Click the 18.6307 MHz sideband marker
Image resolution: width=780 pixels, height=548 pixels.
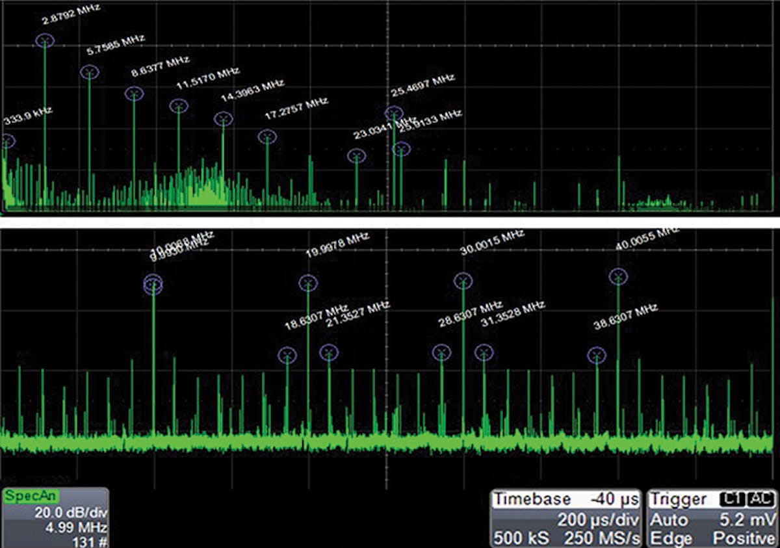[287, 355]
